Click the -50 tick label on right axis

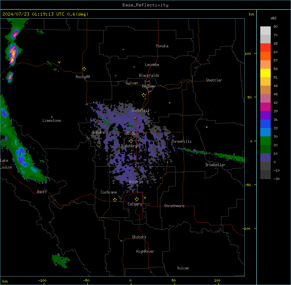(x=248, y=185)
